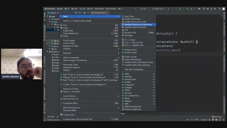Click the Java Class icon in New submenu
Image resolution: width=227 pixels, height=128 pixels.
click(x=123, y=16)
